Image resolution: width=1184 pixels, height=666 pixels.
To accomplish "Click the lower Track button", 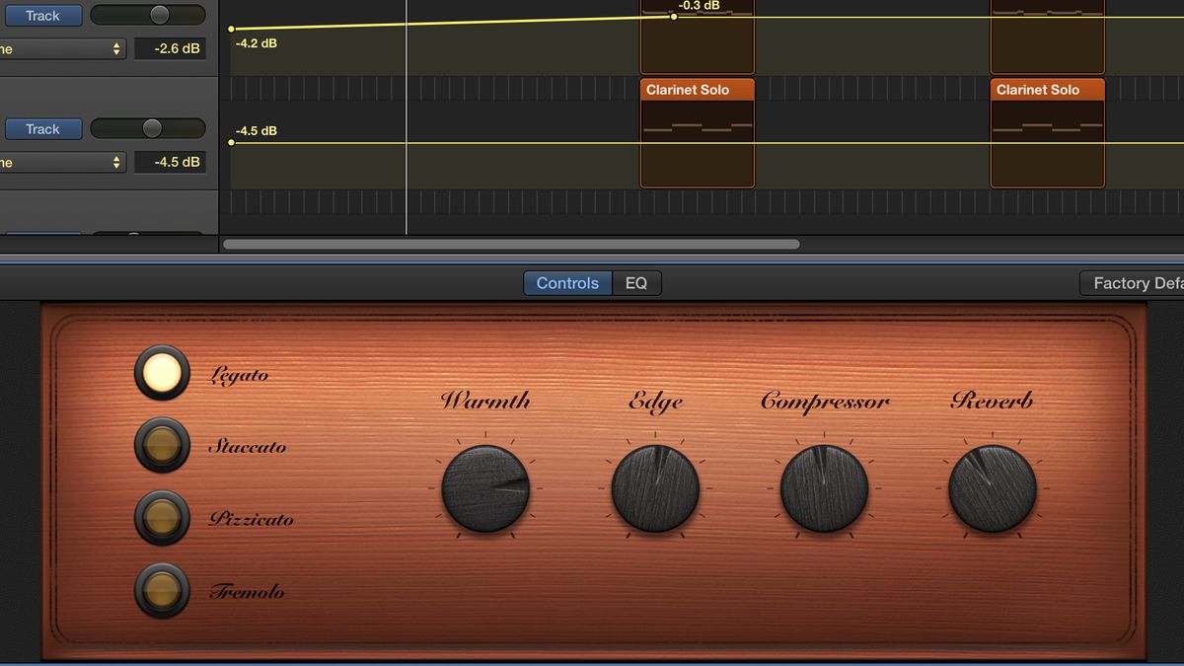I will pyautogui.click(x=43, y=128).
